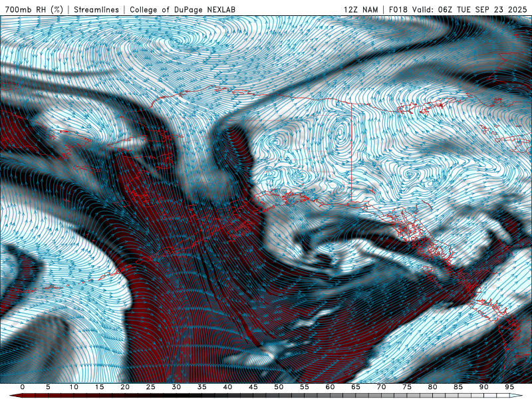532x399 pixels.
Task: Click the "80" humidity scale label
Action: click(432, 387)
